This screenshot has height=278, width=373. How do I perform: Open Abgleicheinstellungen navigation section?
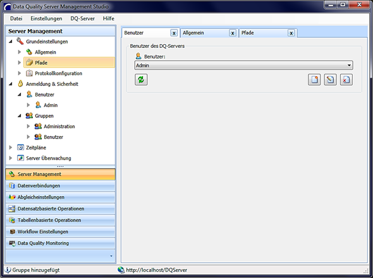pos(61,197)
